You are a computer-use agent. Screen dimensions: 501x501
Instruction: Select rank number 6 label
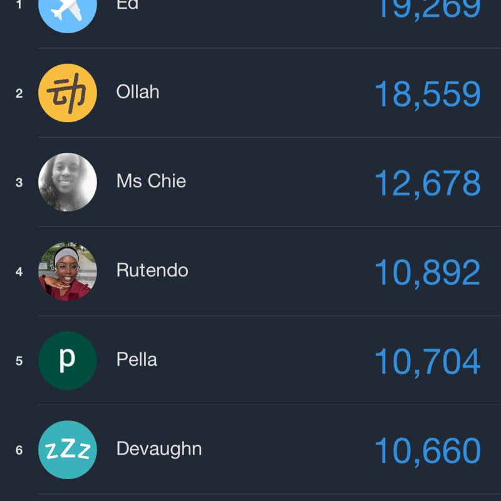(19, 450)
